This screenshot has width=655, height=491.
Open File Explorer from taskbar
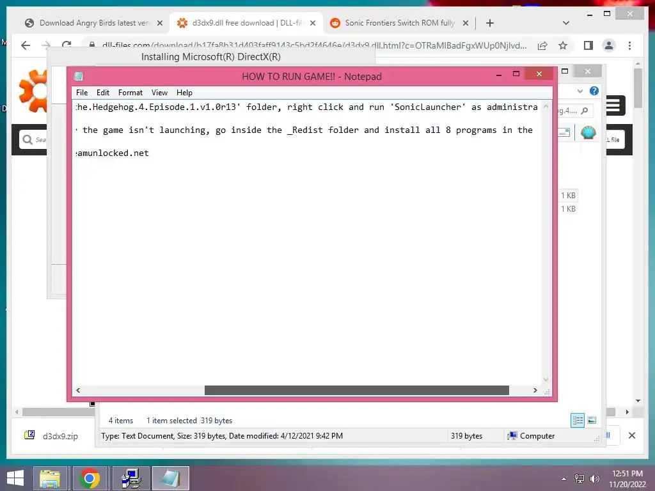50,478
